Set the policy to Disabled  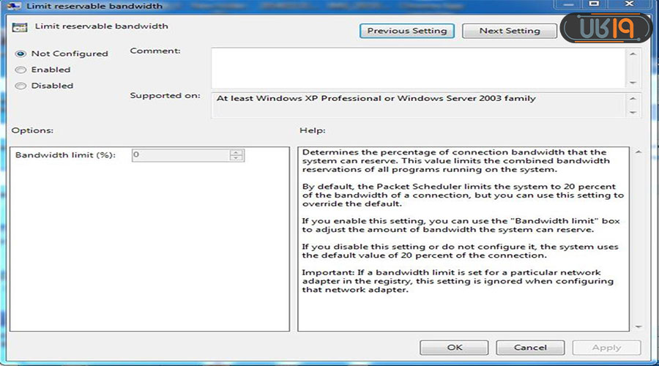coord(21,86)
